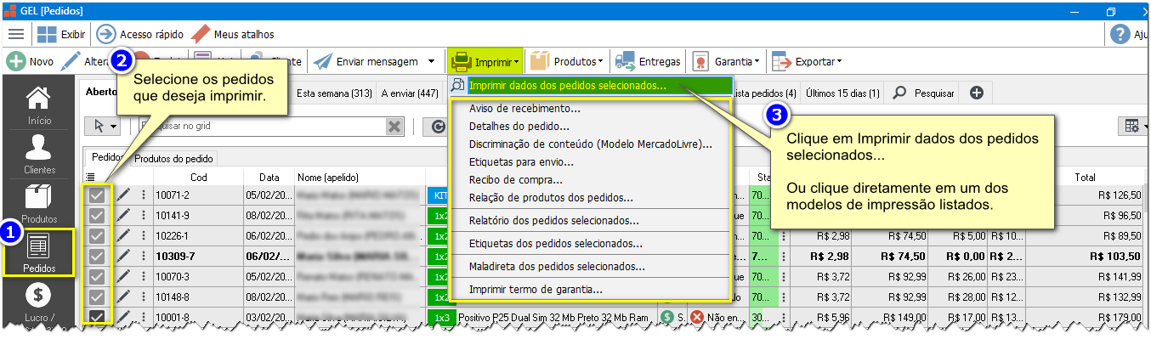Screen dimensions: 1151x339
Task: Toggle checkbox for order 10148-8
Action: (x=97, y=297)
